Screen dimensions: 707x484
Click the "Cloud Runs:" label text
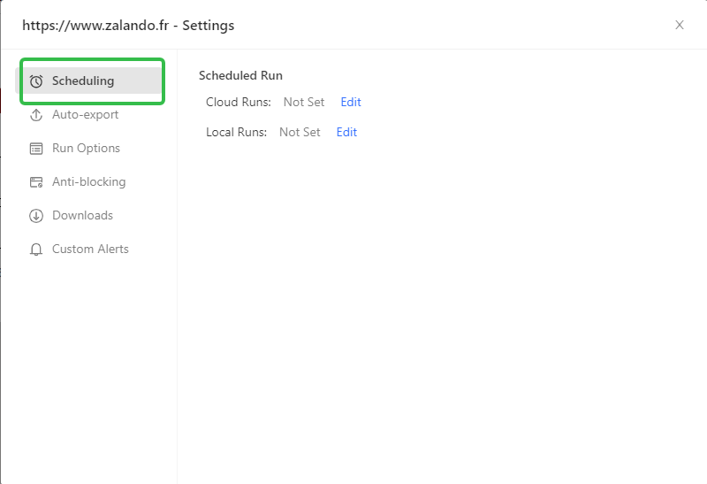click(239, 102)
